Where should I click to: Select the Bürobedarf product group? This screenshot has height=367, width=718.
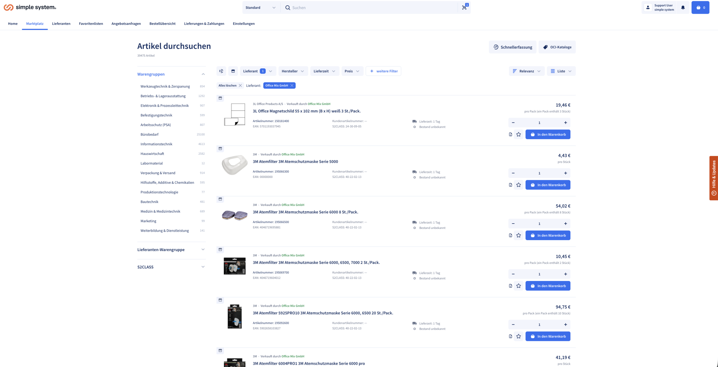(x=149, y=134)
